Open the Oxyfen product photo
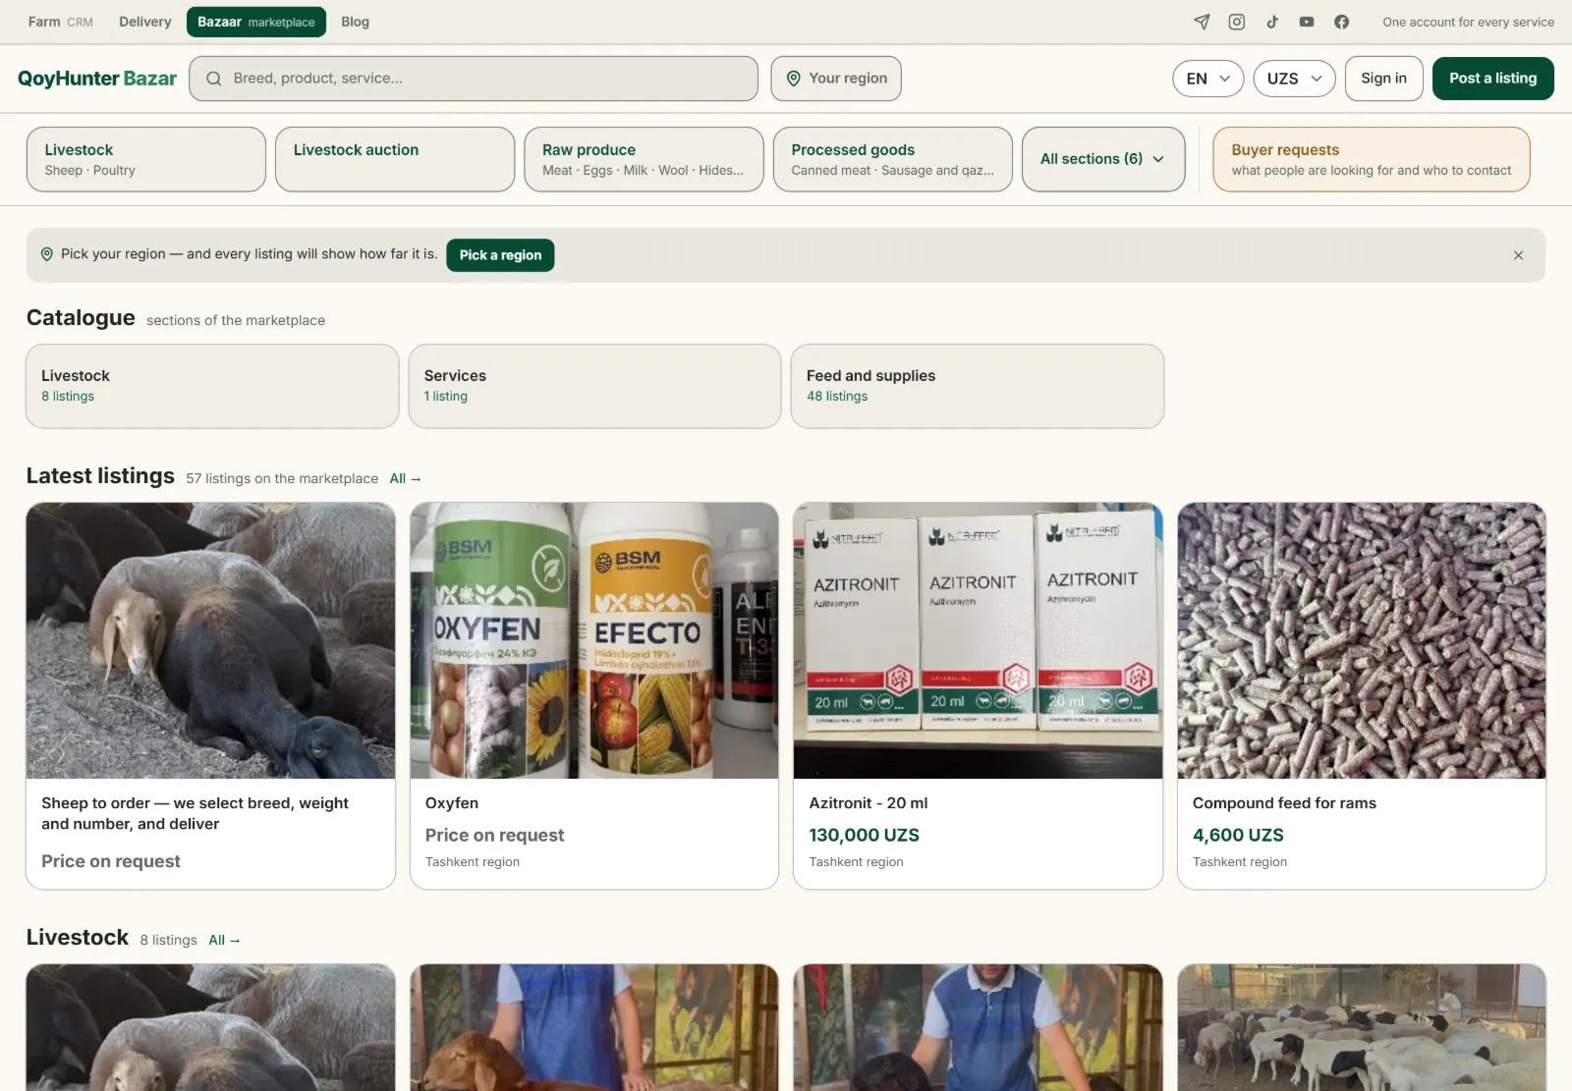This screenshot has height=1091, width=1572. coord(594,640)
